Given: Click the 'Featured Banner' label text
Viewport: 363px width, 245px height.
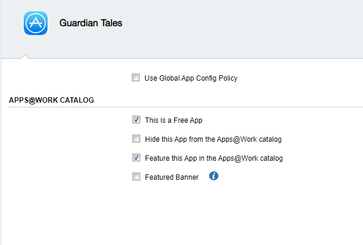Looking at the screenshot, I should (172, 177).
